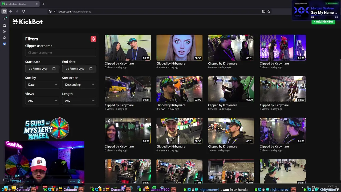The height and width of the screenshot is (192, 341).
Task: Click the + Add KickBot button
Action: tap(323, 22)
